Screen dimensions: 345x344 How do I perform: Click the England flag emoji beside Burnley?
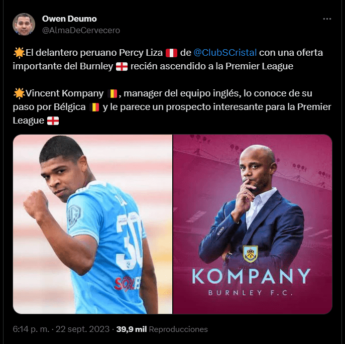(122, 66)
